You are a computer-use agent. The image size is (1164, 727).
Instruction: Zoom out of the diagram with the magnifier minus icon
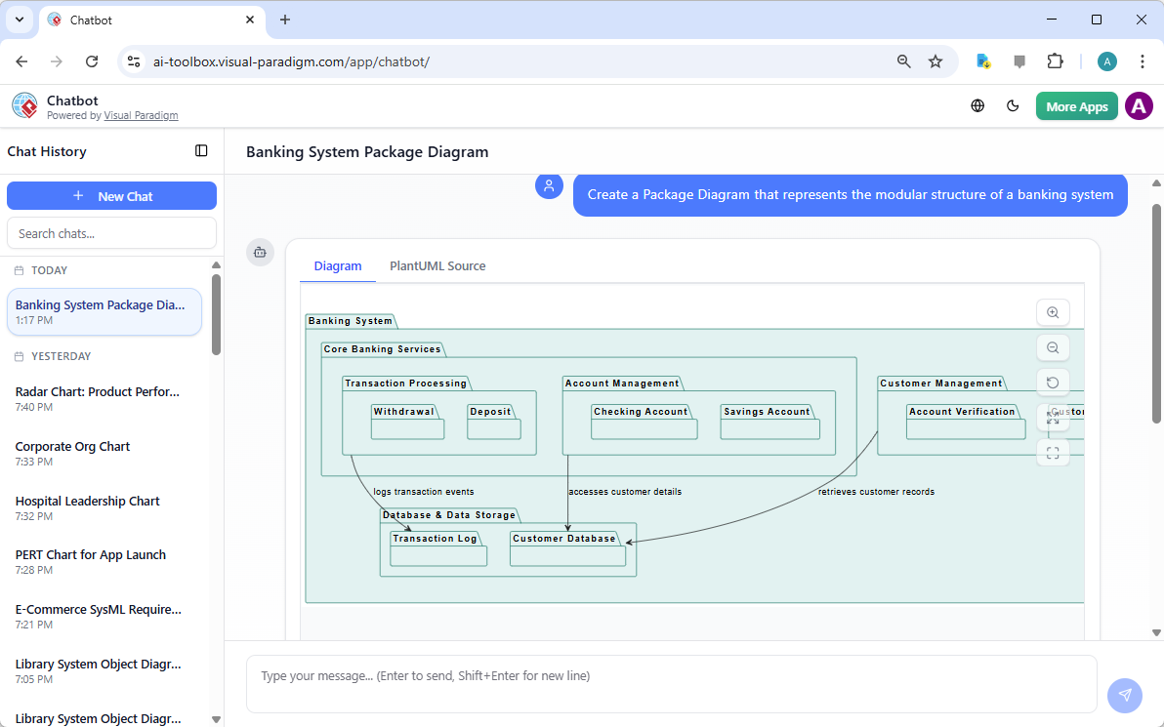[1053, 347]
